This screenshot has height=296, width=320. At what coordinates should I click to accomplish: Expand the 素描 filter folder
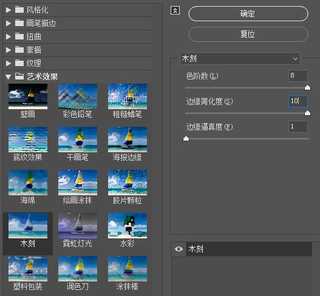coord(9,50)
